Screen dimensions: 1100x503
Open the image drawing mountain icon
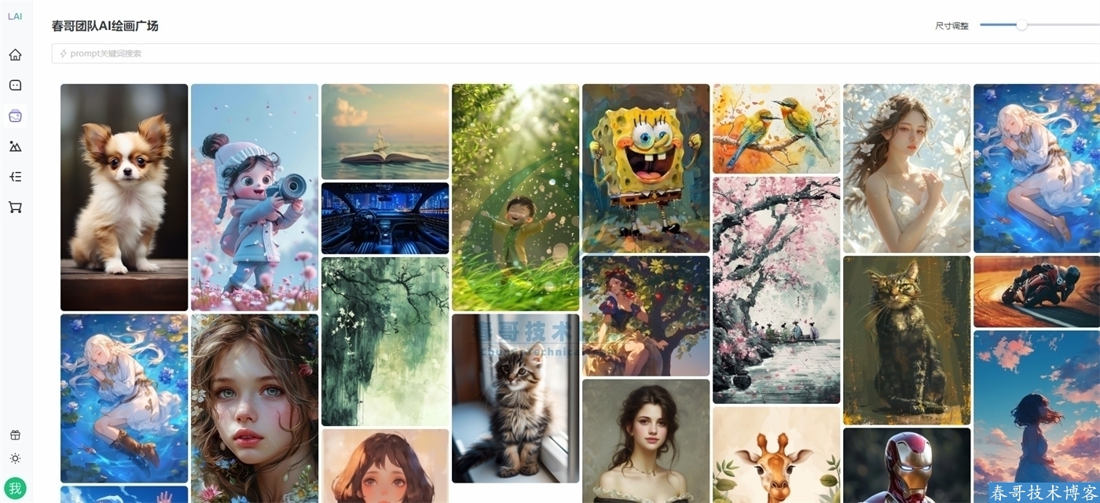(x=15, y=146)
